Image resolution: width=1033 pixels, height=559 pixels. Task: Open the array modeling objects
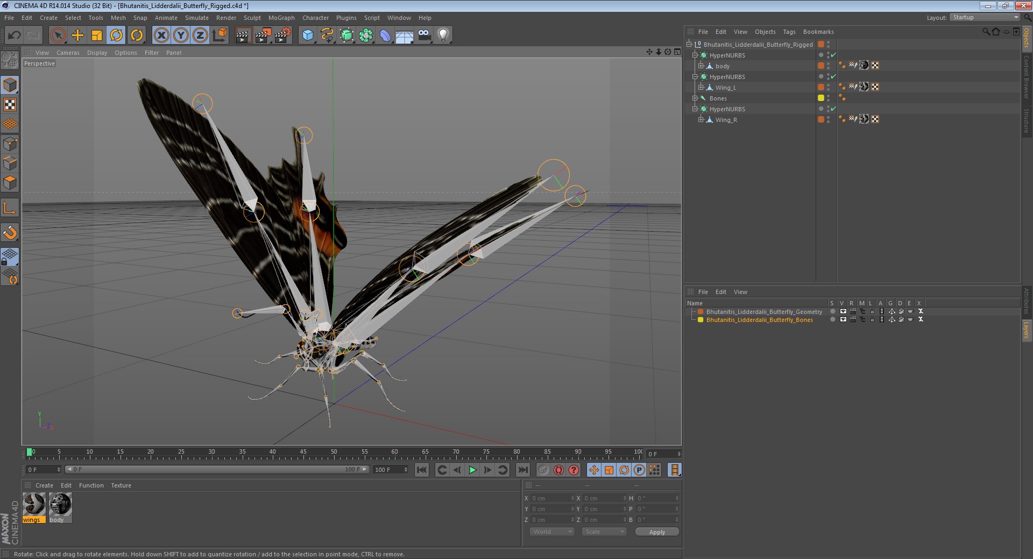pyautogui.click(x=366, y=35)
